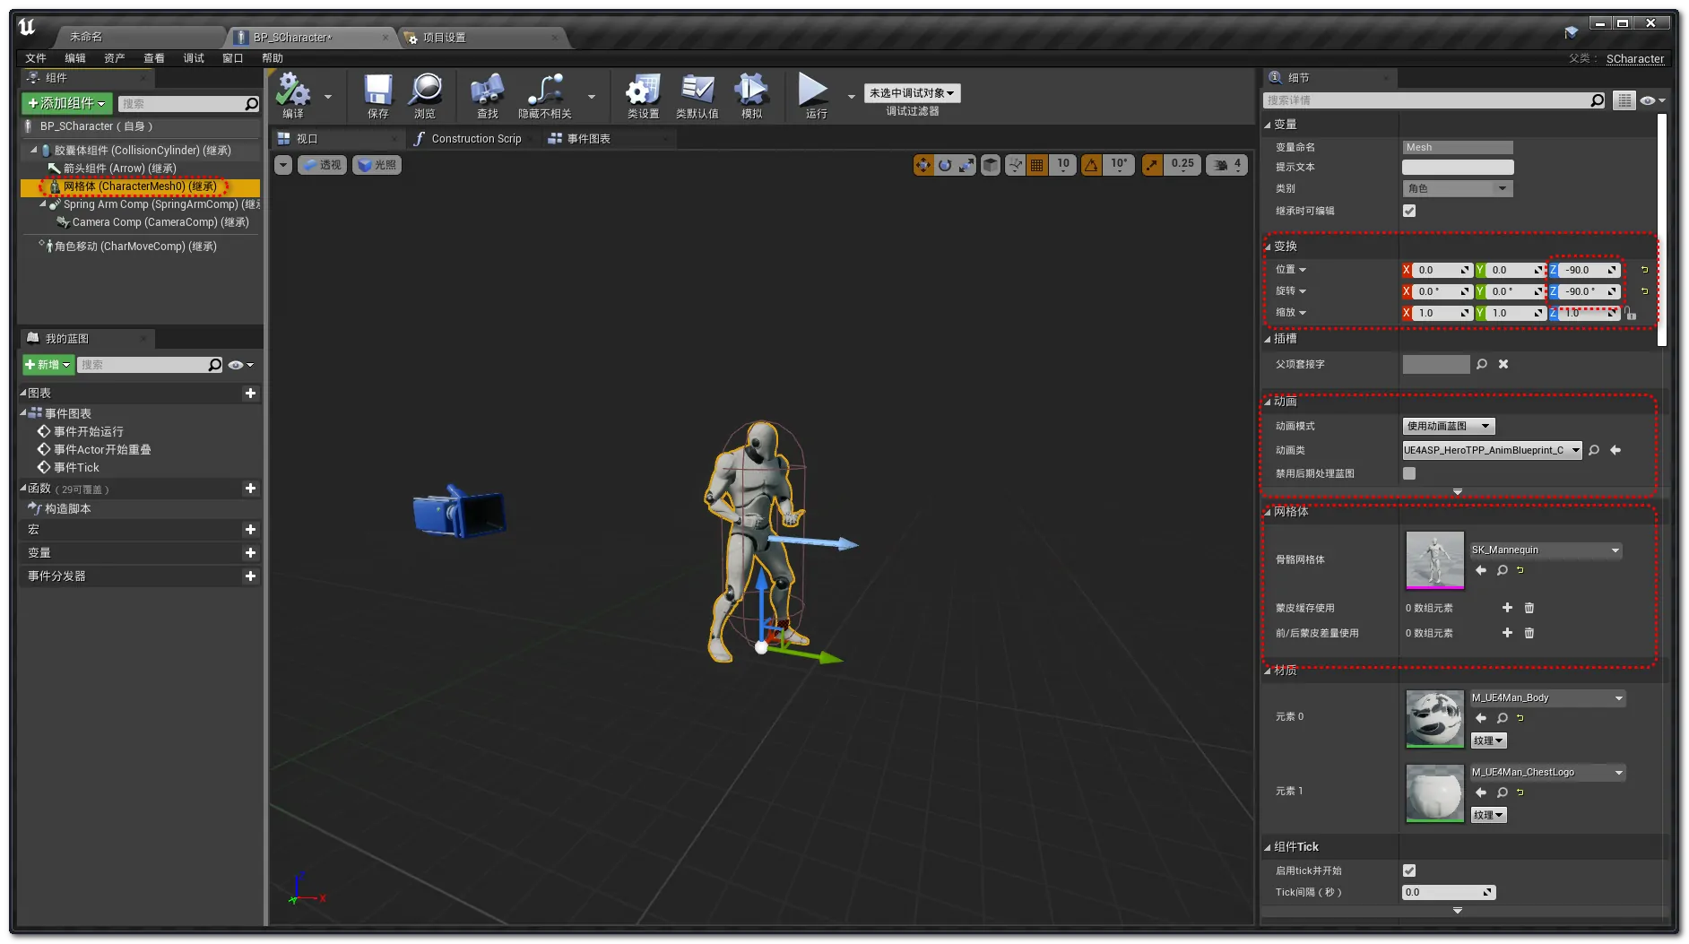Open the SK_Mannequin mesh dropdown

1546,550
